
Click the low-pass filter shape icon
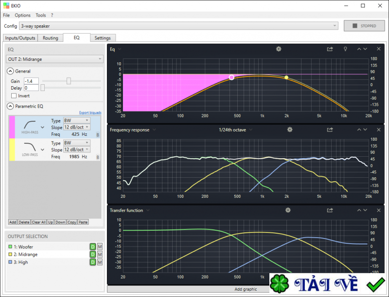click(31, 148)
